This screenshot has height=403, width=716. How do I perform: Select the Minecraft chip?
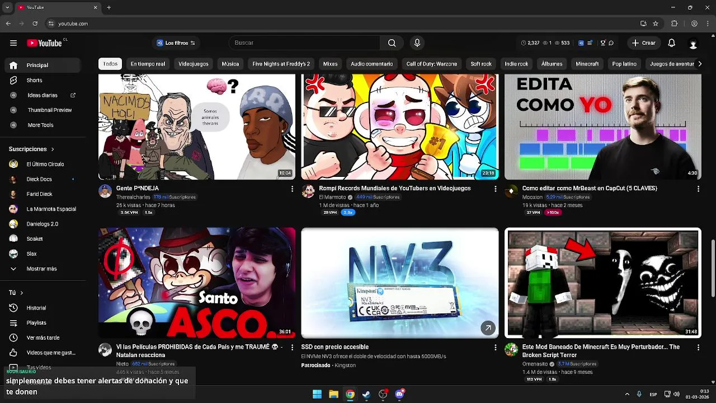pyautogui.click(x=587, y=64)
